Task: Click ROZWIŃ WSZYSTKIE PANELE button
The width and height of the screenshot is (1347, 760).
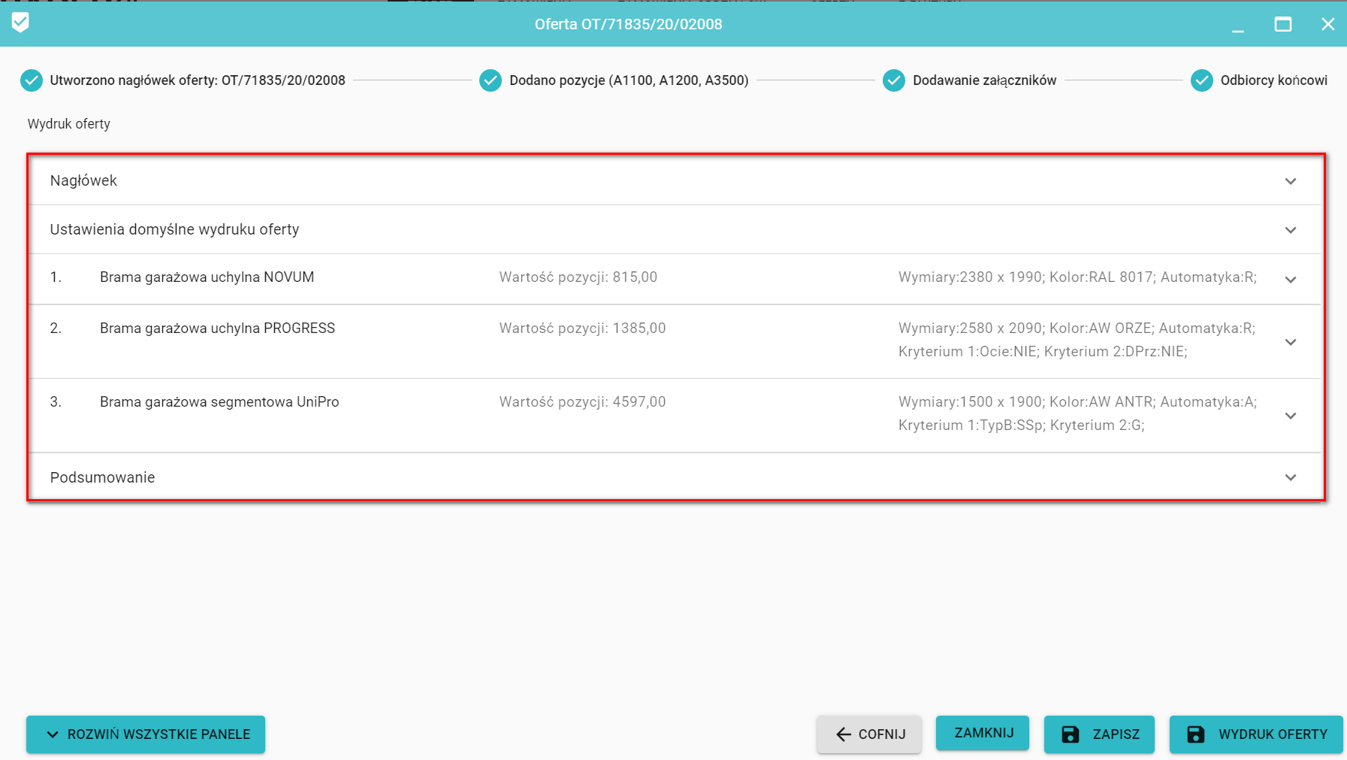Action: [146, 734]
